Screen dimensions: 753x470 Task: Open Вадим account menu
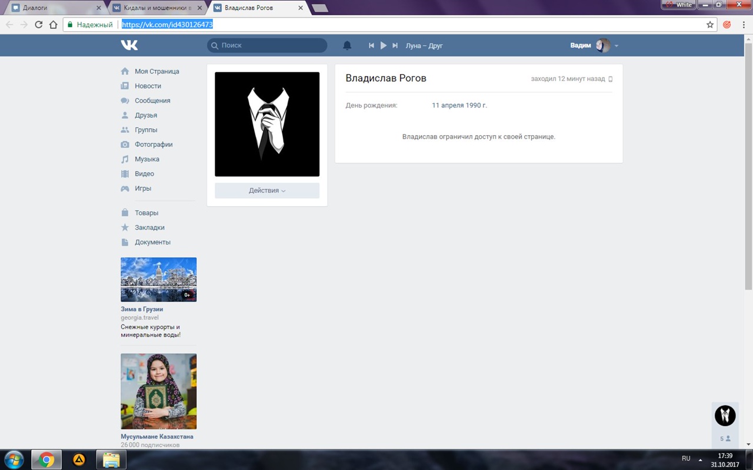coord(594,45)
